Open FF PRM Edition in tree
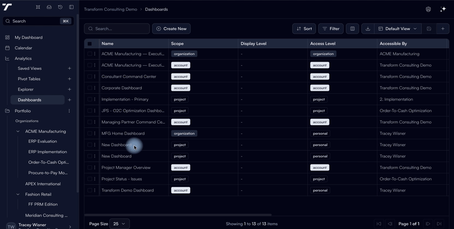Screen dimensions: 454x229 43,204
